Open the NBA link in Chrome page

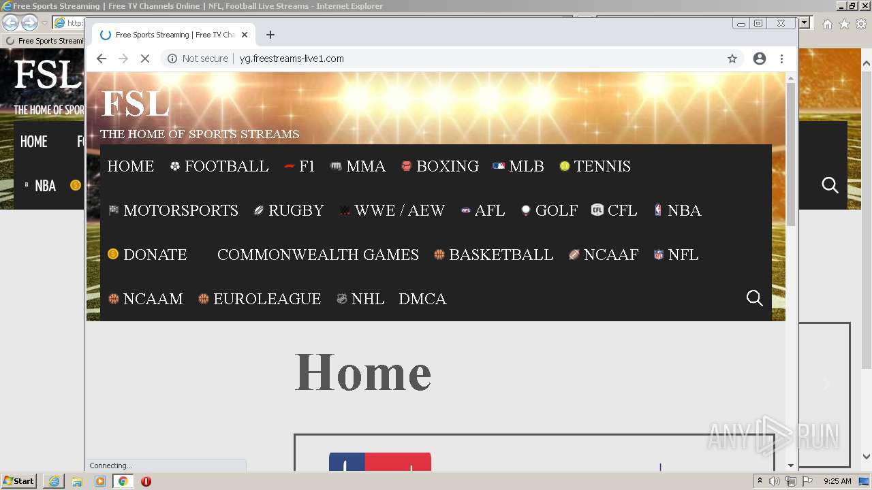677,210
